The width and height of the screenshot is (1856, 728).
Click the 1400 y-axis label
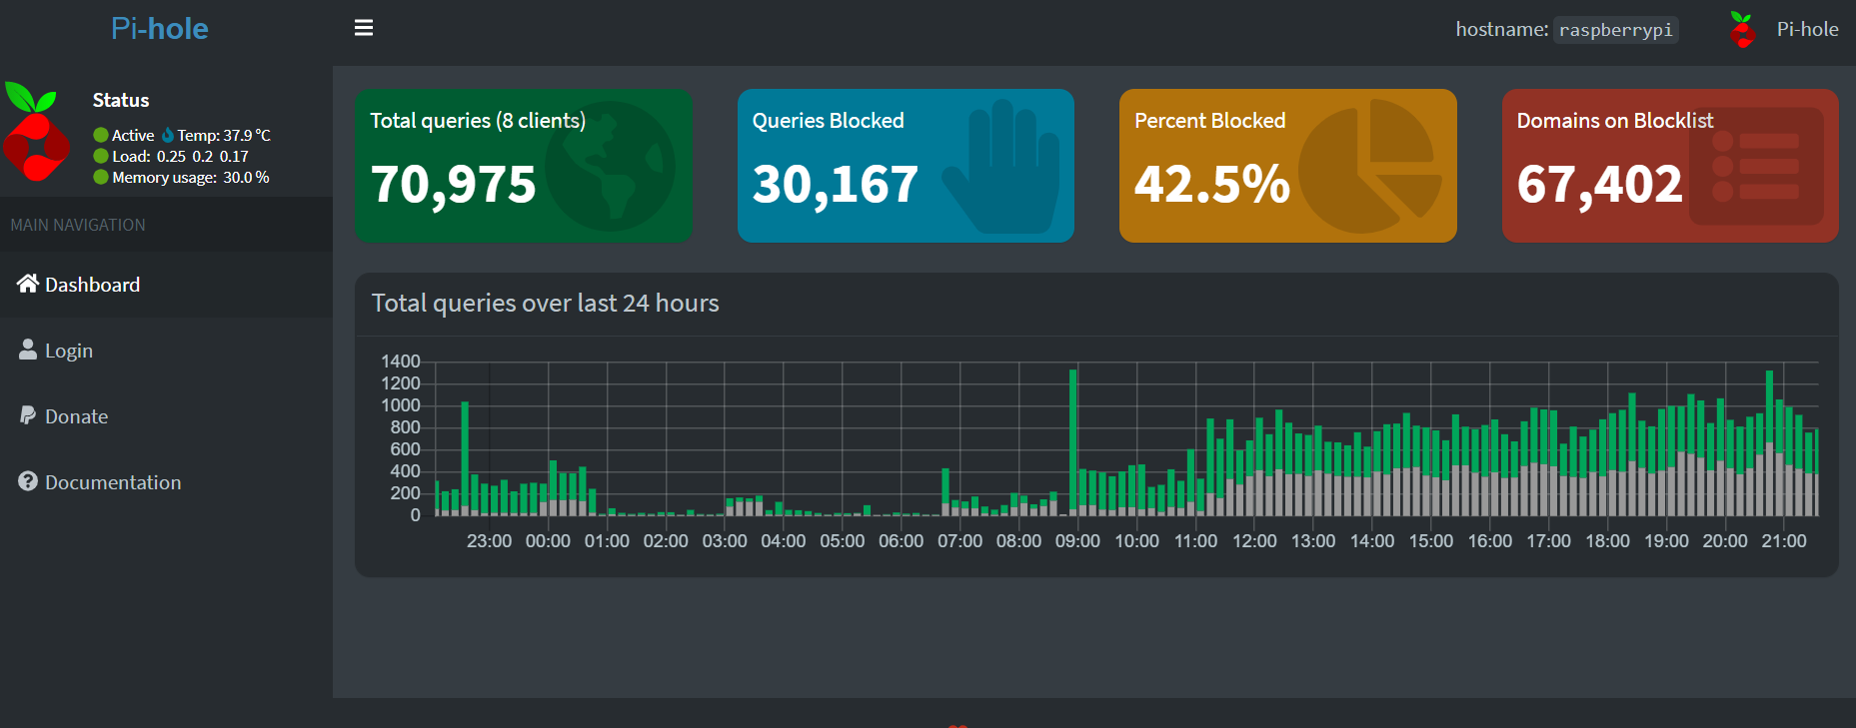click(401, 362)
